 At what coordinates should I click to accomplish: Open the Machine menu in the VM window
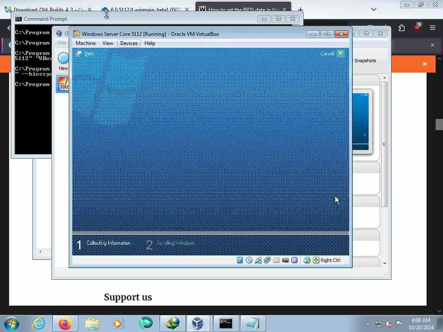(x=86, y=43)
